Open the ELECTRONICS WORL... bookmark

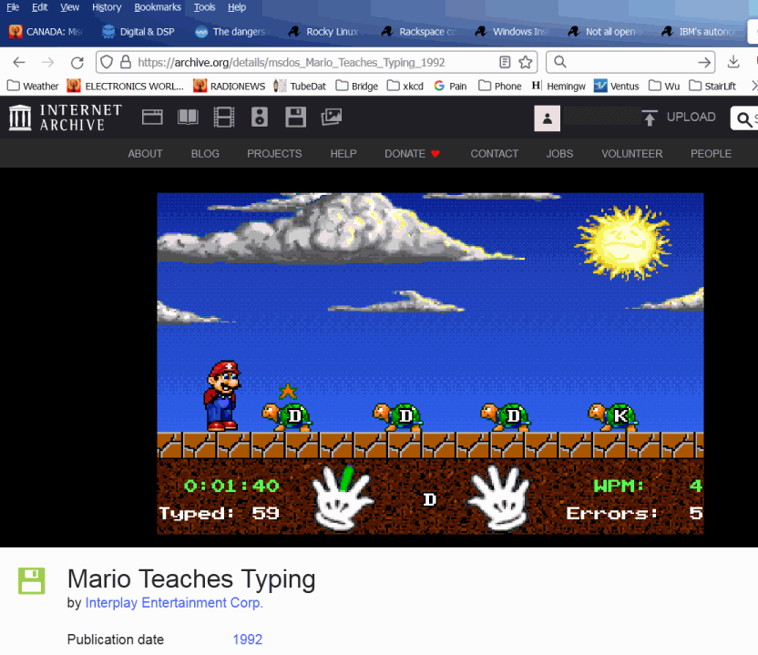click(x=126, y=86)
